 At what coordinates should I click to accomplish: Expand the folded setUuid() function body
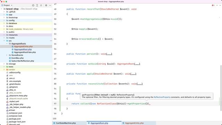pos(137,64)
